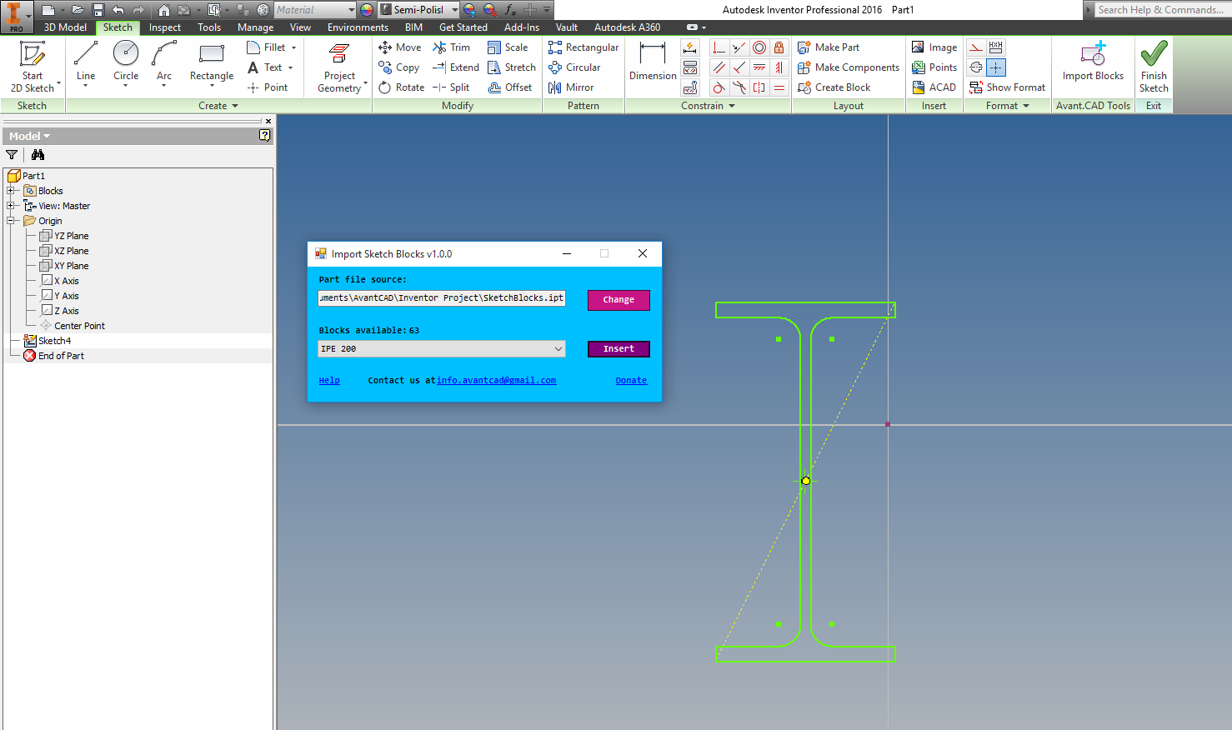The height and width of the screenshot is (730, 1232).
Task: Toggle the Show Format option
Action: pos(1007,87)
